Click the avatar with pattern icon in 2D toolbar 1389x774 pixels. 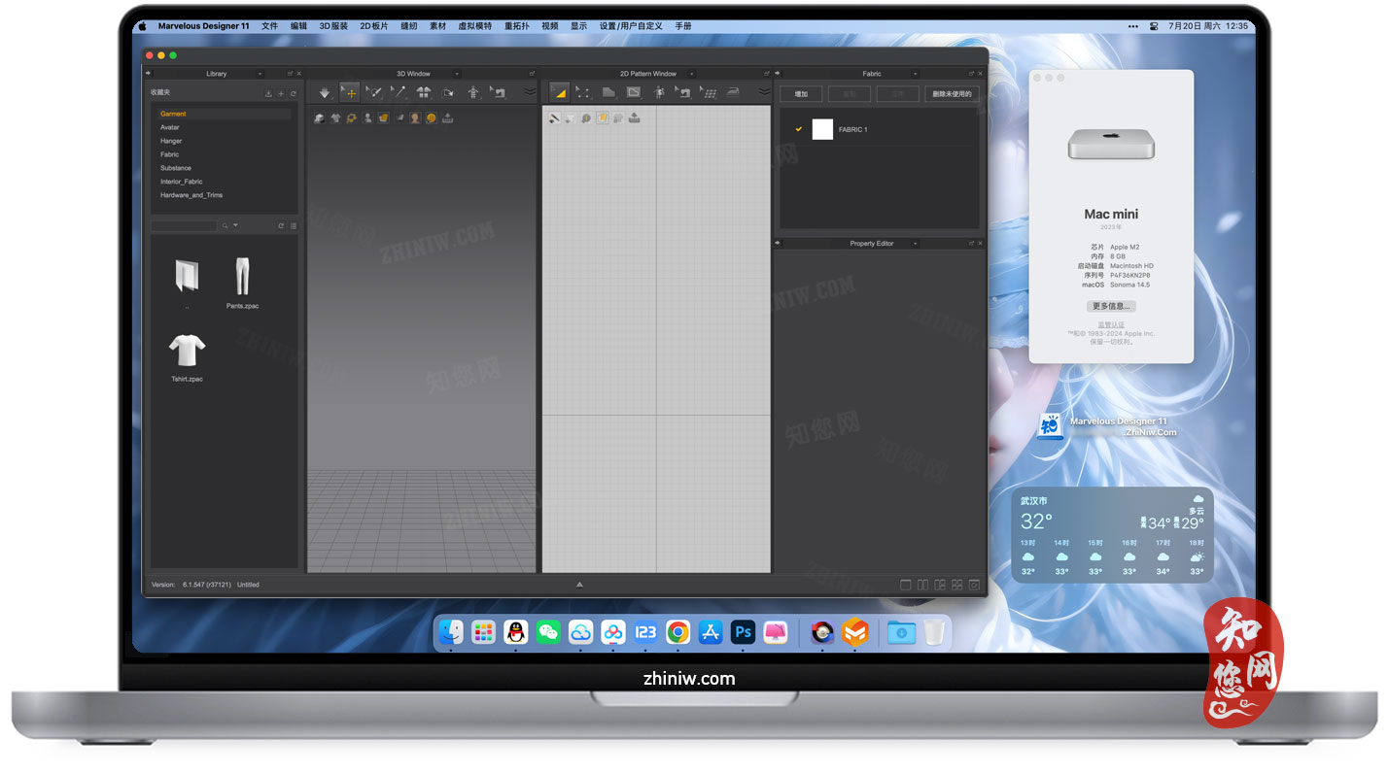click(659, 92)
